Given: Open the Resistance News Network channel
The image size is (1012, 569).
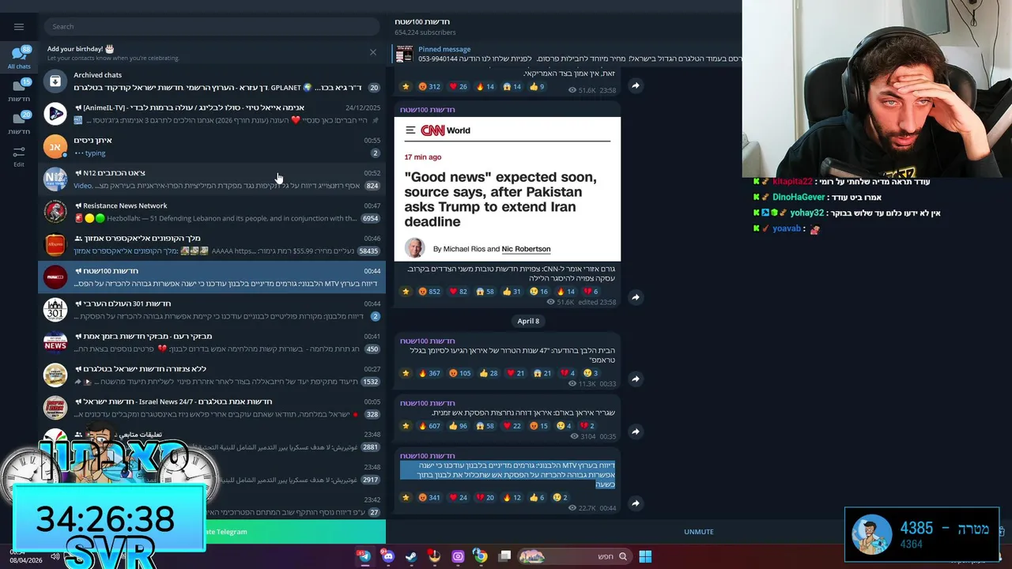Looking at the screenshot, I should 212,212.
